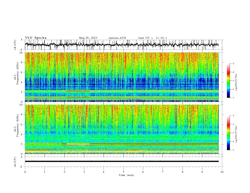The image size is (250, 193).
Task: Click the ch.1(V) axis label
Action: tap(15, 45)
